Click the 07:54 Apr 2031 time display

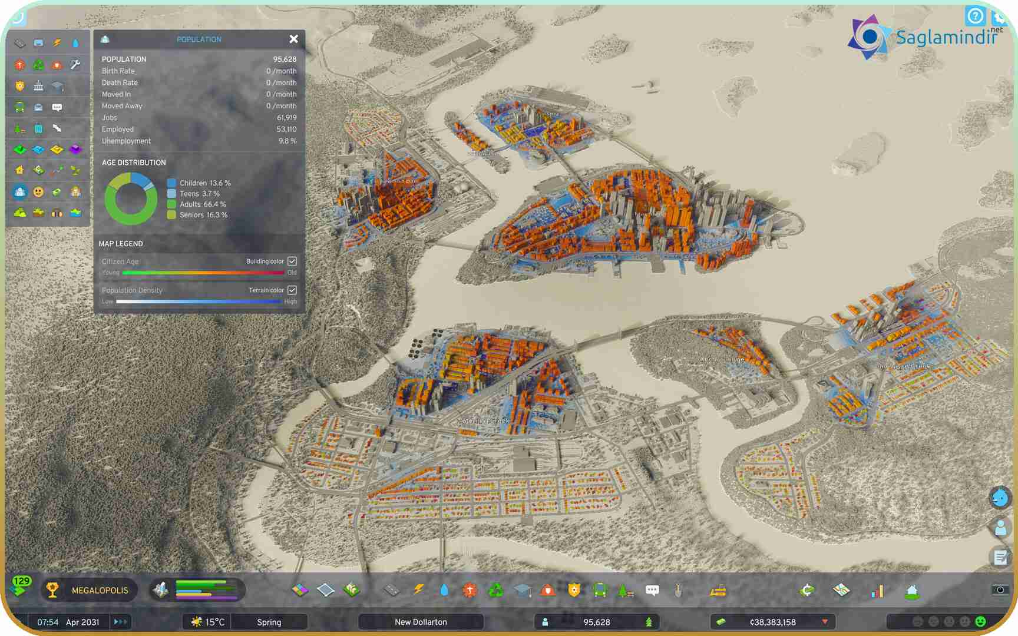pos(68,622)
